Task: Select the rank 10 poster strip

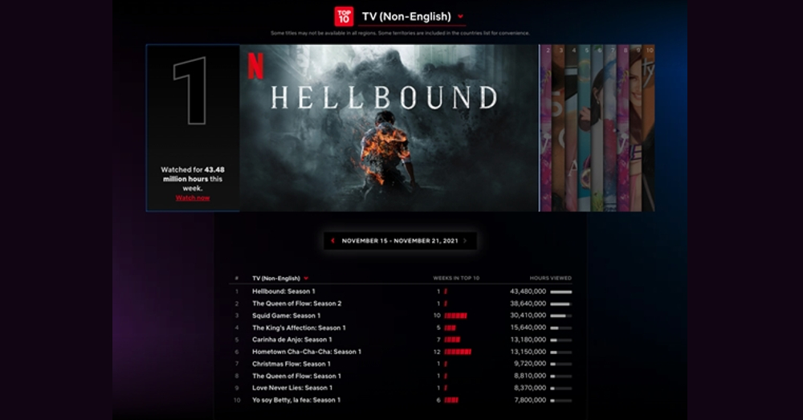Action: 648,128
